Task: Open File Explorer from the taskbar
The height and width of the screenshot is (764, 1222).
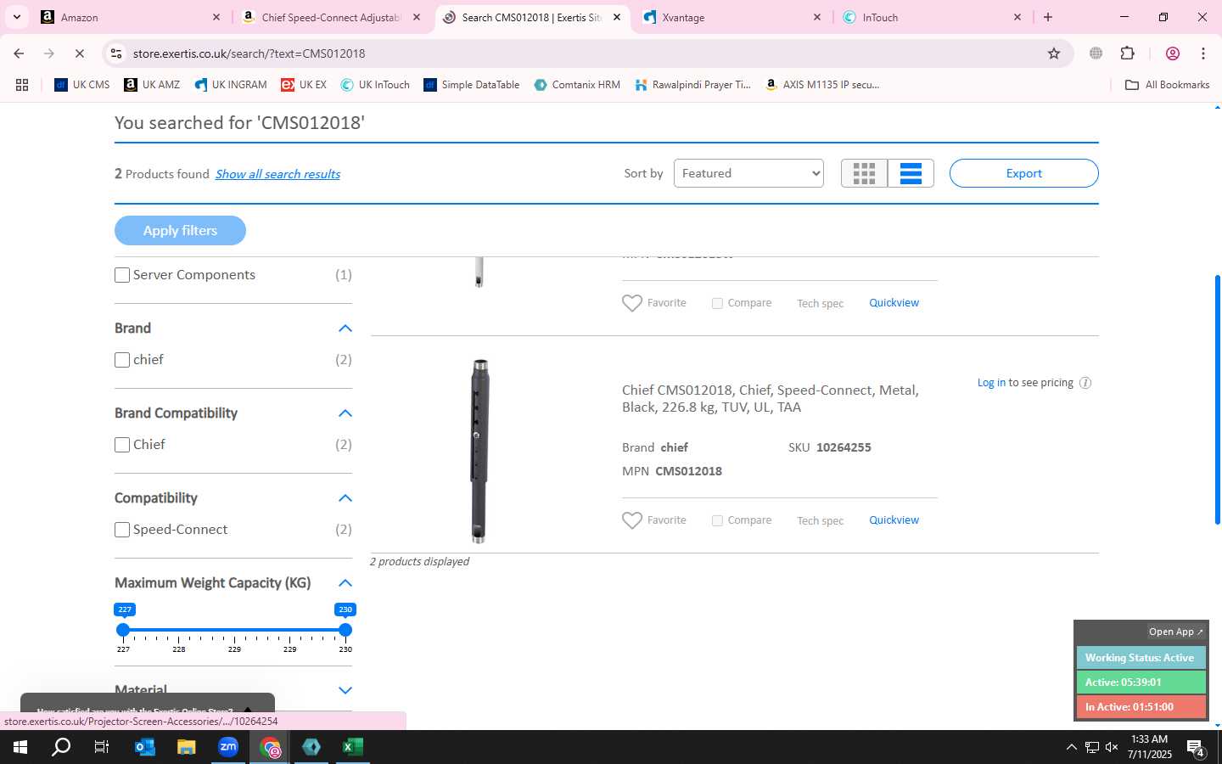Action: coord(187,747)
